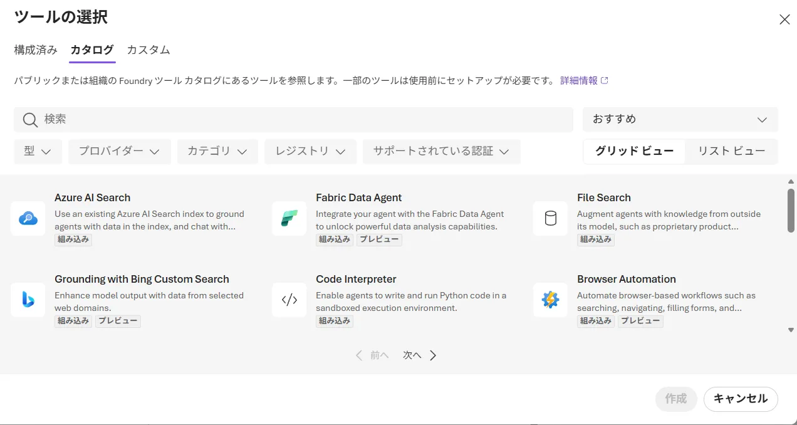Click the next page chevron arrow
This screenshot has width=797, height=425.
click(x=433, y=355)
